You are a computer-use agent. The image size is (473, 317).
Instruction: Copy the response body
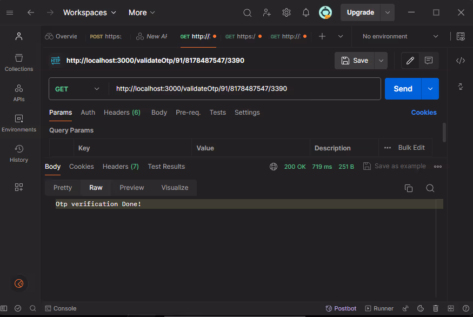click(x=409, y=188)
